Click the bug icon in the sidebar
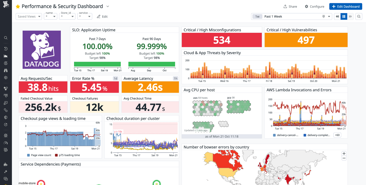Viewport: 366px width, 185px height. pos(6,135)
